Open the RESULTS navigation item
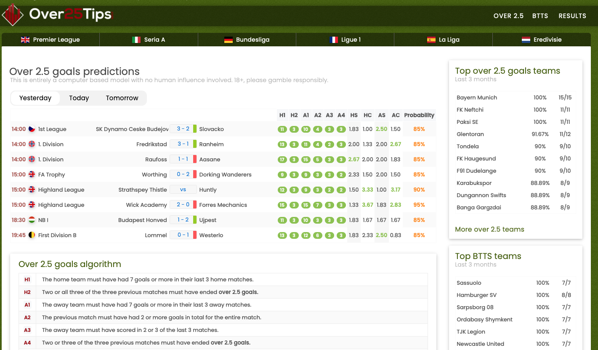 572,16
